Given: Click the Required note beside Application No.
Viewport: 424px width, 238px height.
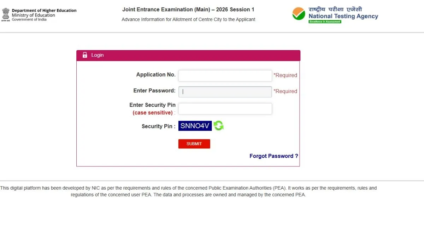Looking at the screenshot, I should coord(285,75).
